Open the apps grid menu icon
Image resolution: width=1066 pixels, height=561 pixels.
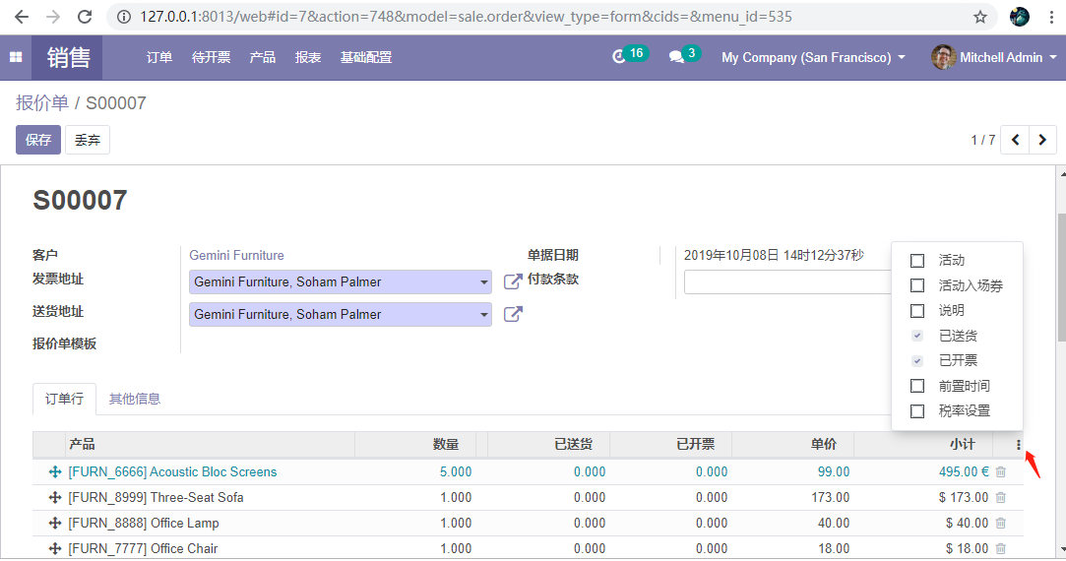[16, 58]
